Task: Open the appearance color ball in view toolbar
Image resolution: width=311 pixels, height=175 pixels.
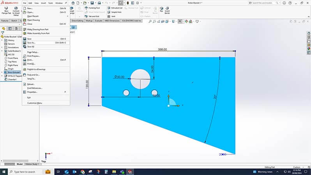Action: pos(186,21)
